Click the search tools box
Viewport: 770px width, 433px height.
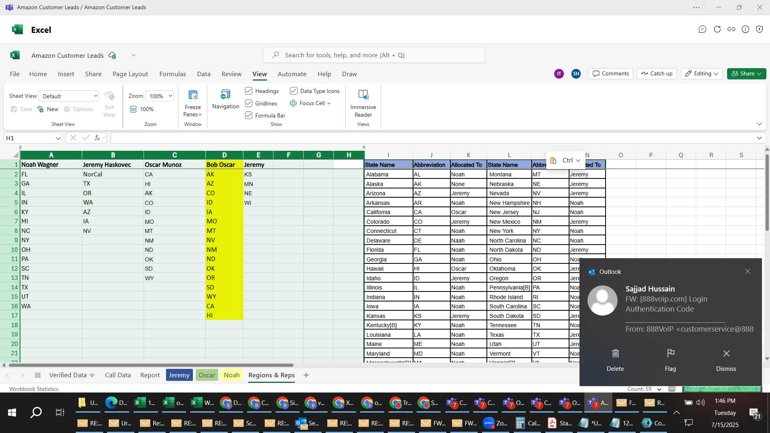(374, 55)
